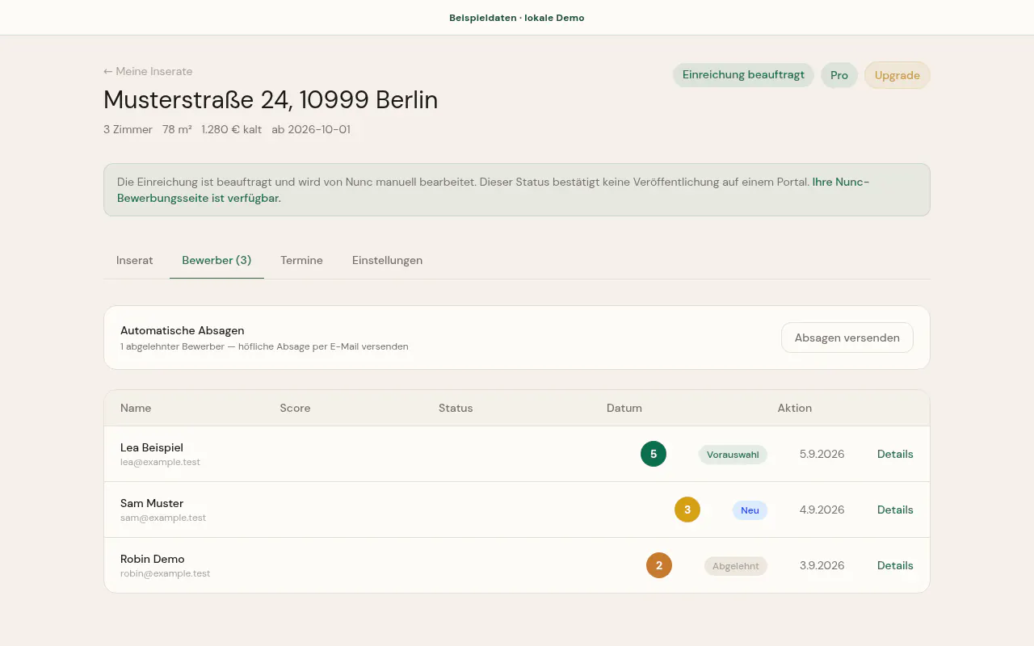Click the email robin@example.test
The image size is (1034, 646).
click(x=165, y=573)
